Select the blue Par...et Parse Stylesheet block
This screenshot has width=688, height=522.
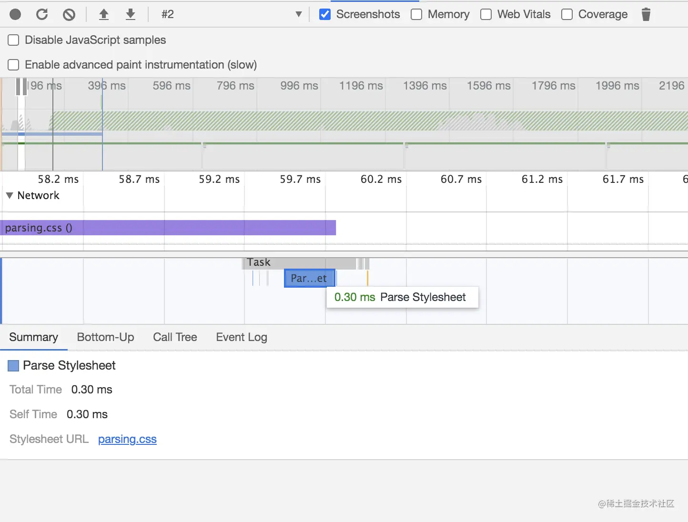(309, 278)
